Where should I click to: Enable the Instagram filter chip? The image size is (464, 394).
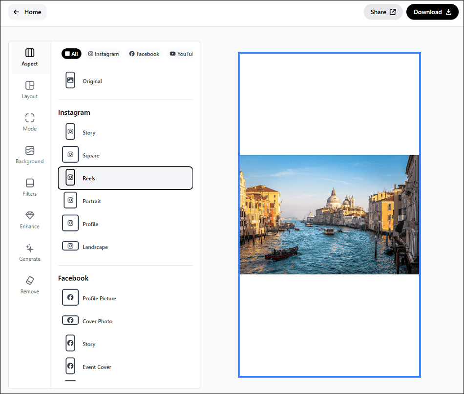[103, 54]
